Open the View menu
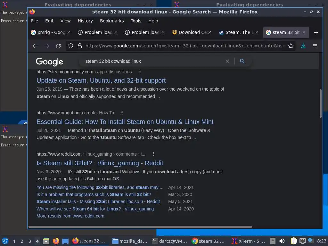The height and width of the screenshot is (246, 328). click(x=65, y=21)
